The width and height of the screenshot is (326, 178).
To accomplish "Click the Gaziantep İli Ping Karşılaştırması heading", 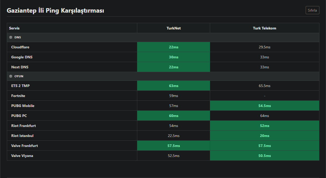I will (55, 11).
